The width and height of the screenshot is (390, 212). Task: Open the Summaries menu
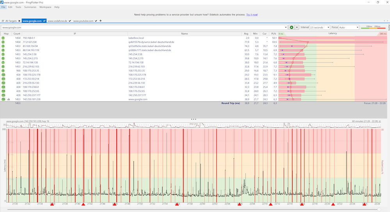pyautogui.click(x=30, y=7)
